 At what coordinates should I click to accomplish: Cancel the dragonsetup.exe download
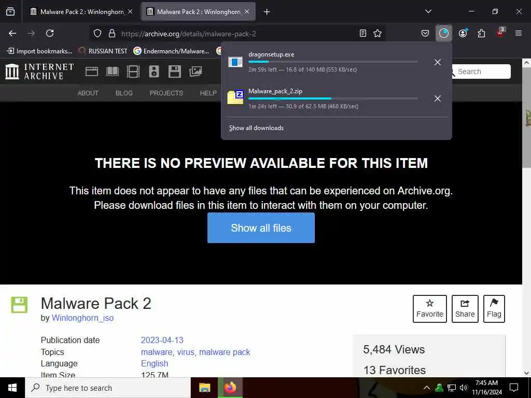coord(438,62)
